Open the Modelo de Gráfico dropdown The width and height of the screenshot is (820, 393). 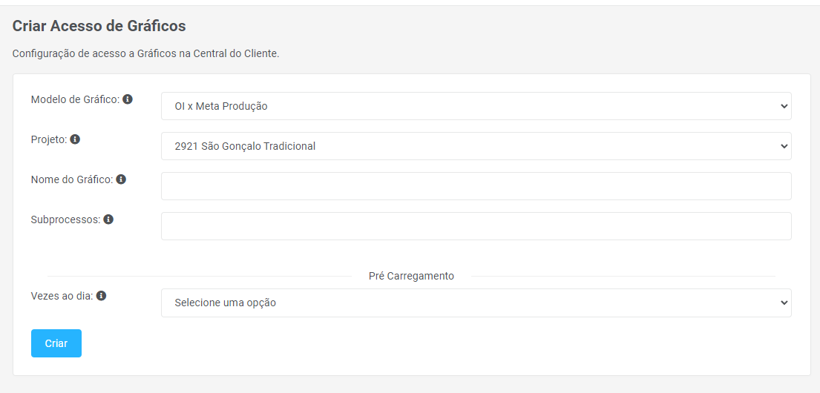(x=476, y=106)
